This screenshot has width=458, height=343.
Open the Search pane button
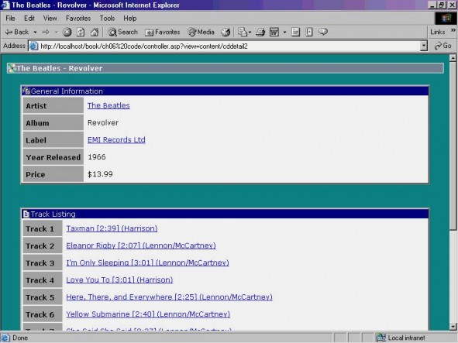pyautogui.click(x=122, y=32)
